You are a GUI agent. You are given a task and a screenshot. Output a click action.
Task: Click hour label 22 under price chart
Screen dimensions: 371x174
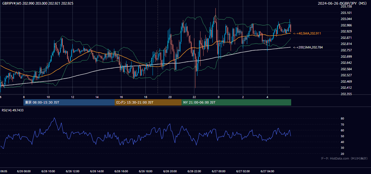coord(194,97)
